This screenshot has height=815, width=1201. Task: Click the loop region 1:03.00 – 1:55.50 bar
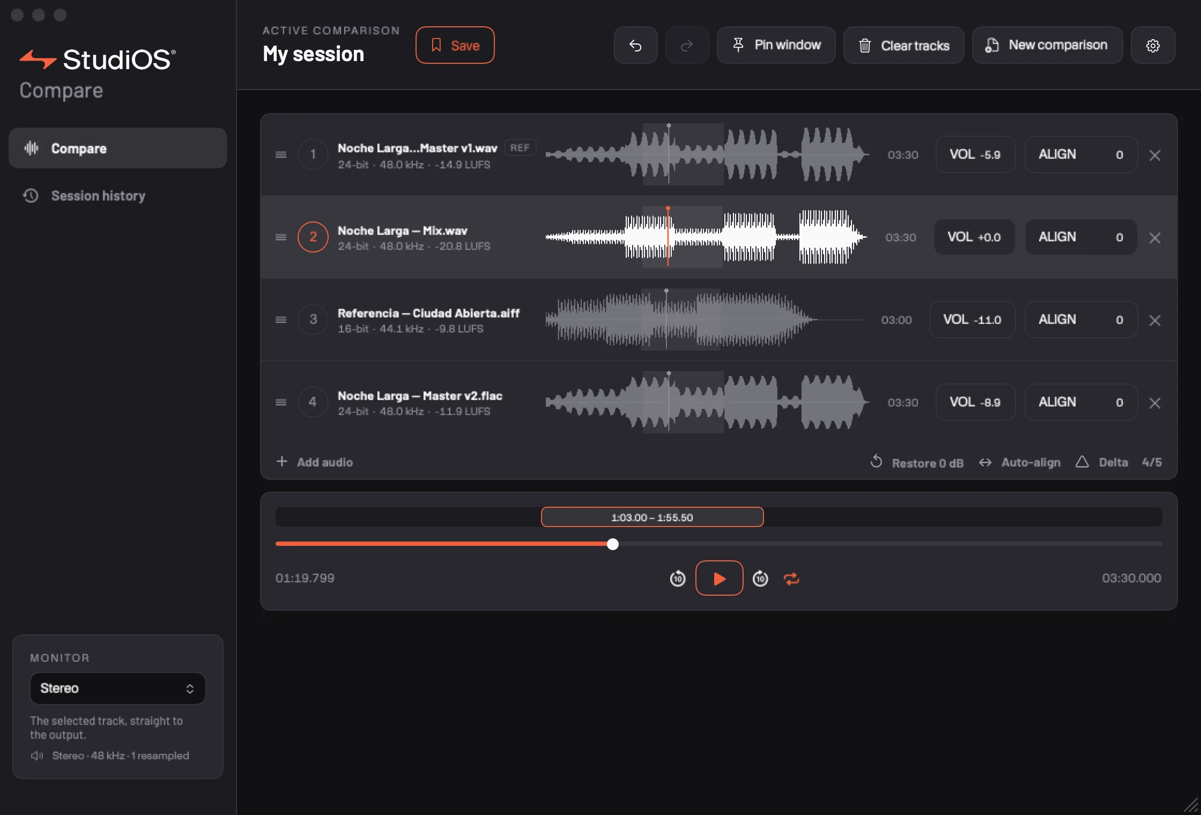click(653, 517)
